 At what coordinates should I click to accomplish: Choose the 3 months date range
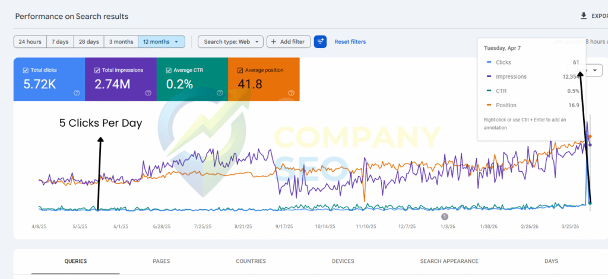(121, 41)
